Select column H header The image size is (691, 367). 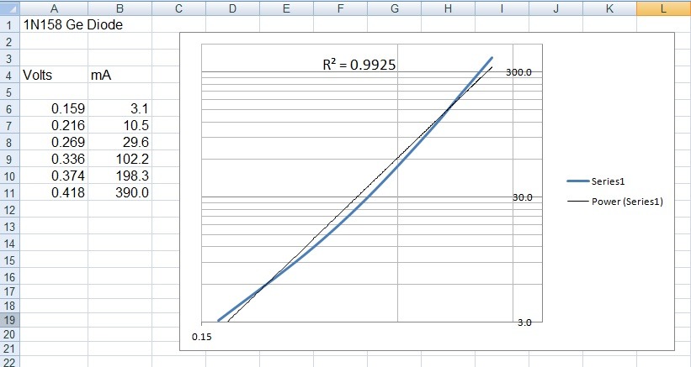pos(448,8)
